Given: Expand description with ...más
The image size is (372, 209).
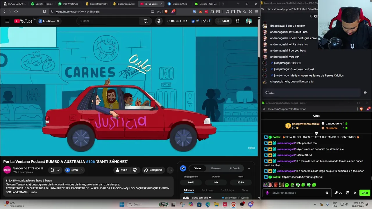Looking at the screenshot, I should (33, 192).
